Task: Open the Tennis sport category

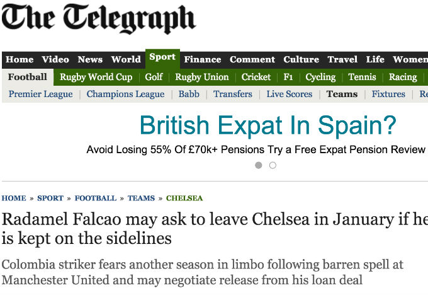Action: tap(362, 77)
